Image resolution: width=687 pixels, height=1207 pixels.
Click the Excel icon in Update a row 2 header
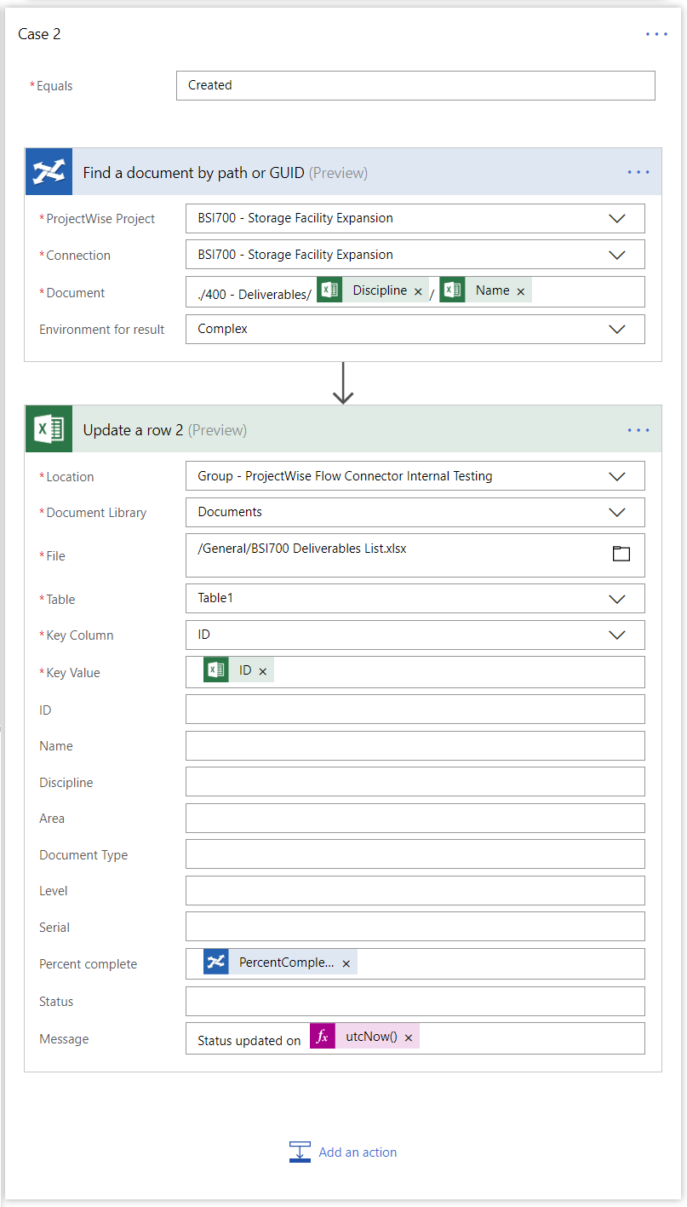click(x=49, y=429)
